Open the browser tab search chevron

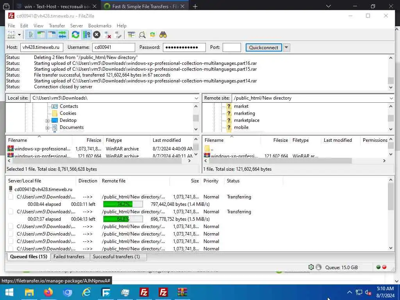coord(329,6)
